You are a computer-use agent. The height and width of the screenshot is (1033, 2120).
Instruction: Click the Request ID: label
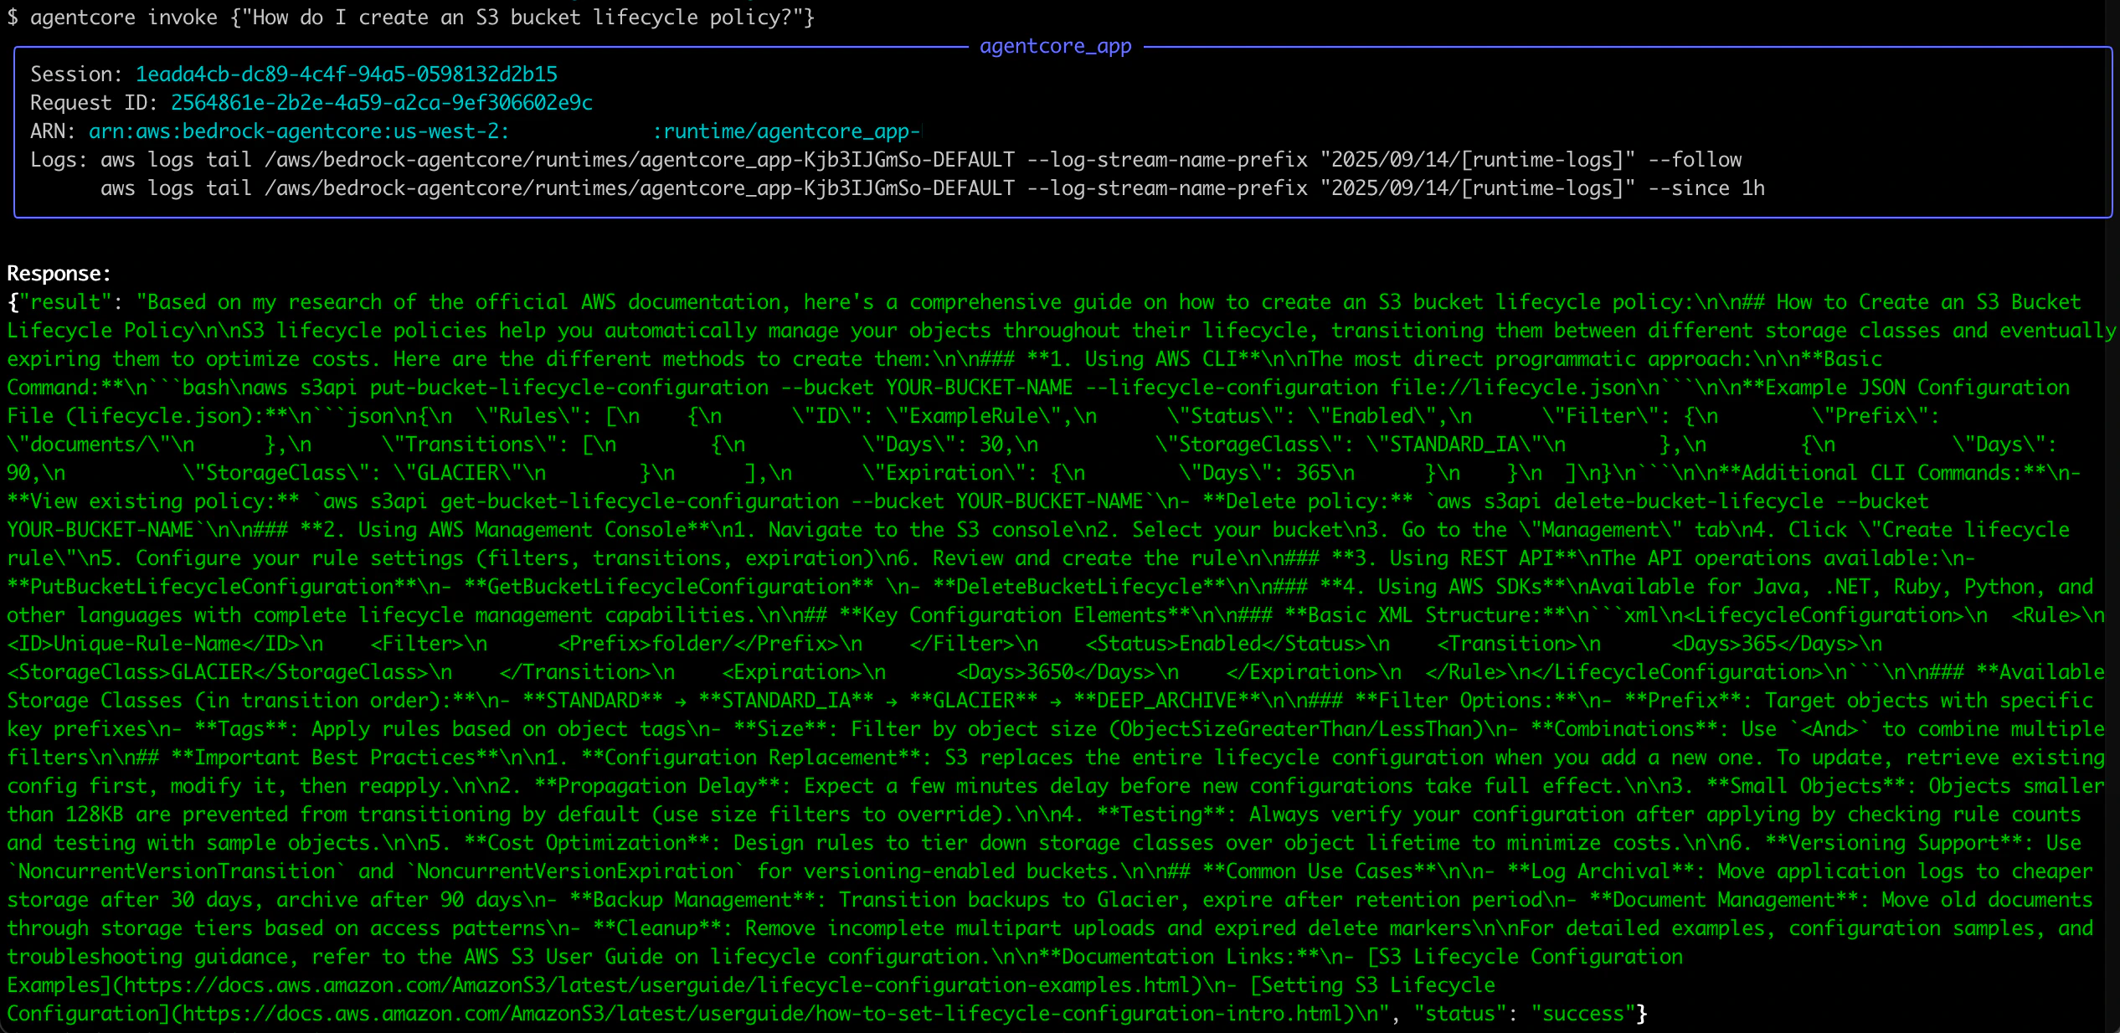tap(95, 103)
